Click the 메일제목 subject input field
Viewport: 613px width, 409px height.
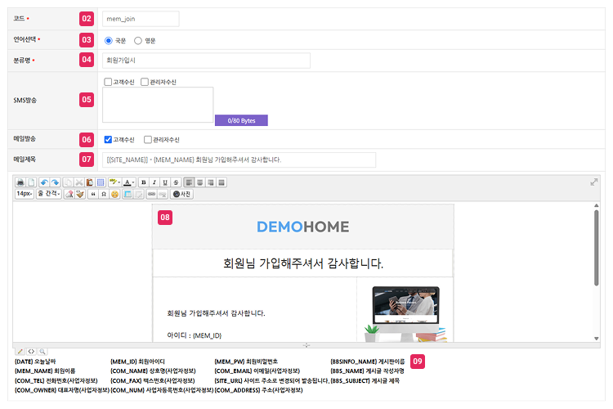tap(239, 160)
